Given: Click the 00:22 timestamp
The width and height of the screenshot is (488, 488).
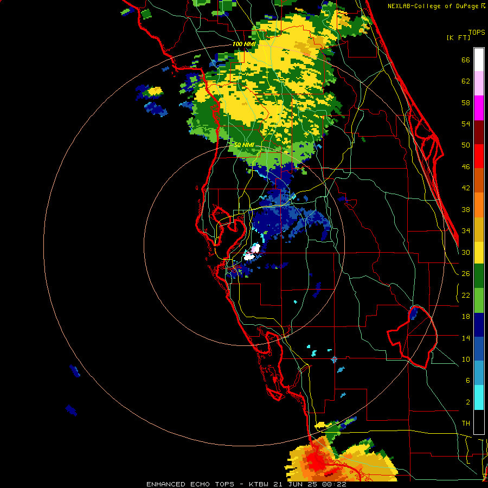Looking at the screenshot, I should (x=335, y=484).
